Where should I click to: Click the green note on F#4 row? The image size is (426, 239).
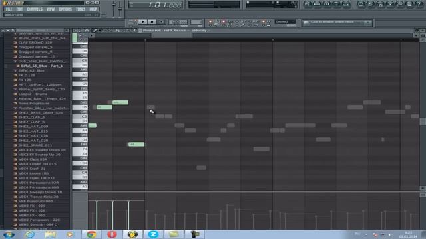tap(136, 145)
